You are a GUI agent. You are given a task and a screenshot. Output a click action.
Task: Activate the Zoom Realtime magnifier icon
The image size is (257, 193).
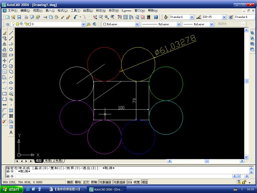(101, 17)
